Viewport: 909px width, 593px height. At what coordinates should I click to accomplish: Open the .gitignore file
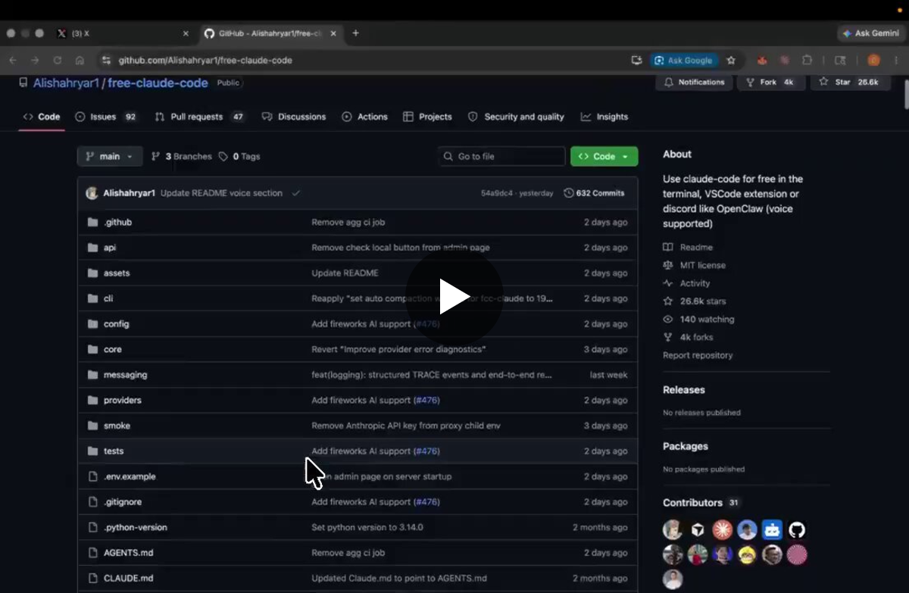(123, 502)
